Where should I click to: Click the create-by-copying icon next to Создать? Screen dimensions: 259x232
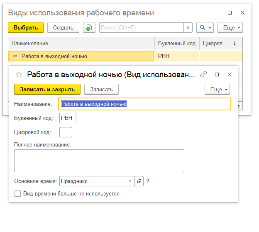(x=89, y=28)
